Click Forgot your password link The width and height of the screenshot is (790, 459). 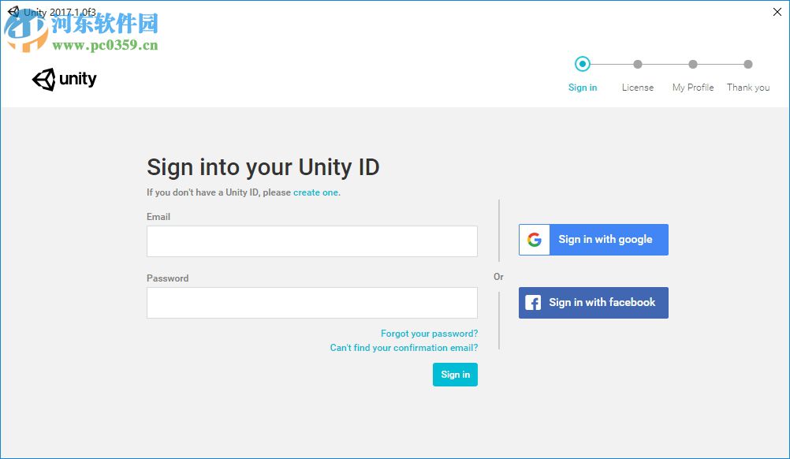click(x=429, y=333)
